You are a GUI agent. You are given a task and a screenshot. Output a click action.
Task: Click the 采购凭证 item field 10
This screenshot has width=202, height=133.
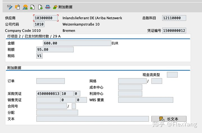(x=67, y=94)
